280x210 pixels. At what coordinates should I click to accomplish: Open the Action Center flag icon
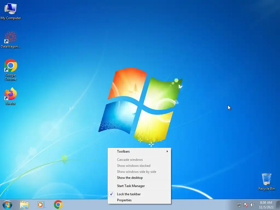[246, 205]
